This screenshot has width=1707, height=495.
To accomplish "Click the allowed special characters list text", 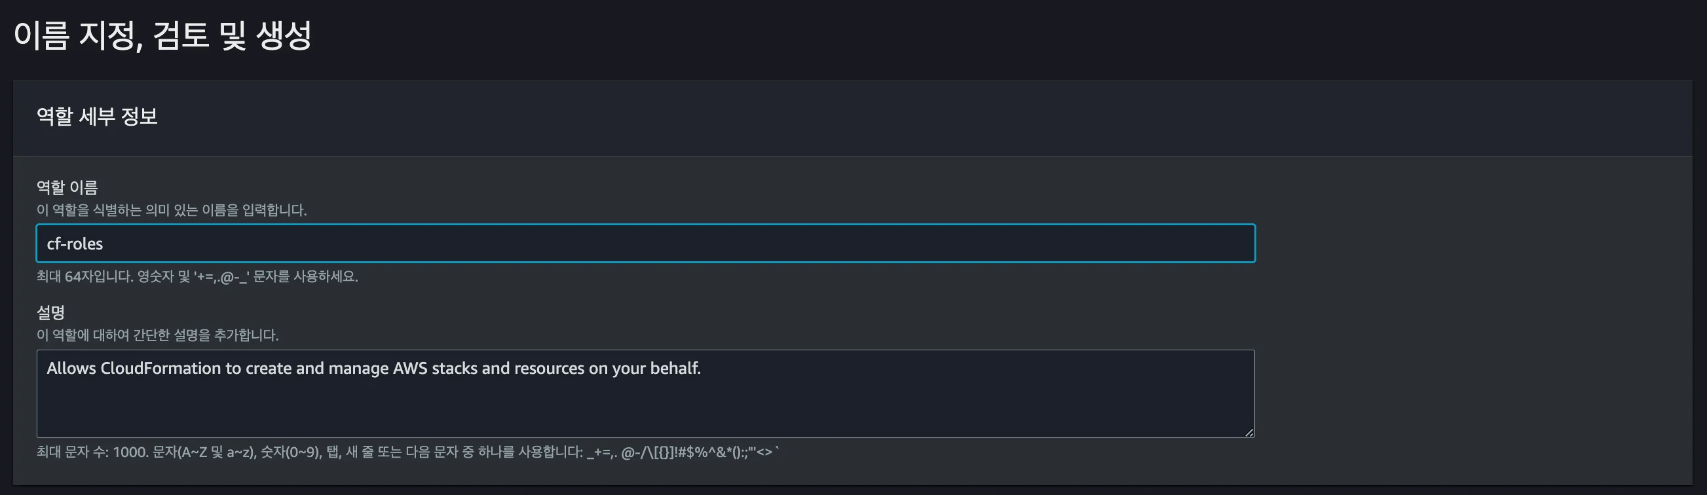I will [683, 452].
